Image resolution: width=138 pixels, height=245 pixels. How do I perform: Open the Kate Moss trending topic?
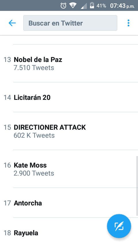(x=69, y=169)
